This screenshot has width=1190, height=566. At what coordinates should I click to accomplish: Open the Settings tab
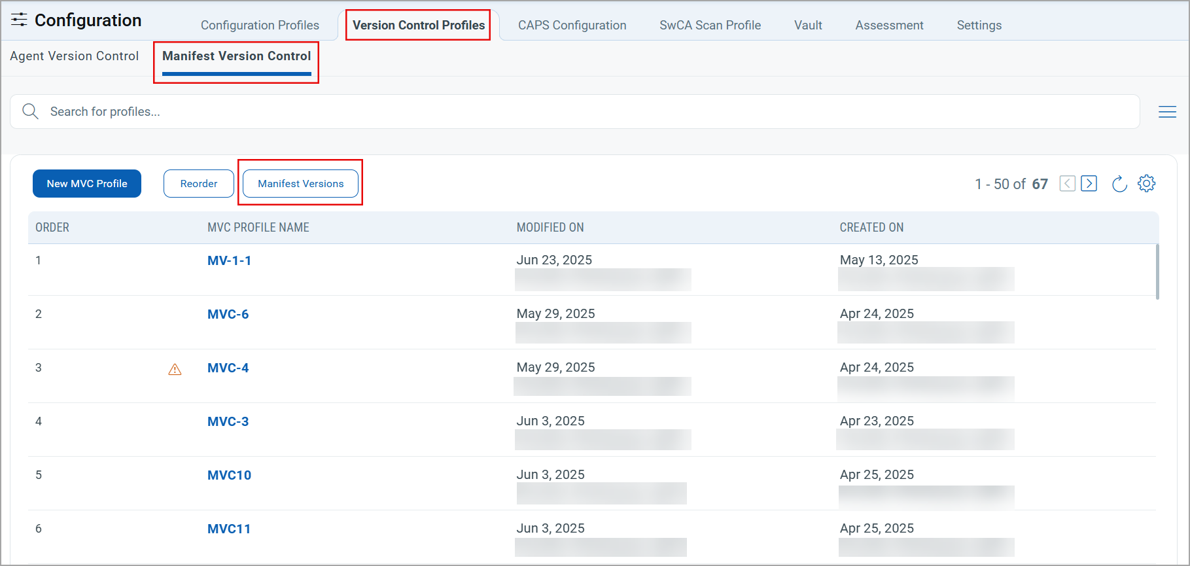point(979,25)
